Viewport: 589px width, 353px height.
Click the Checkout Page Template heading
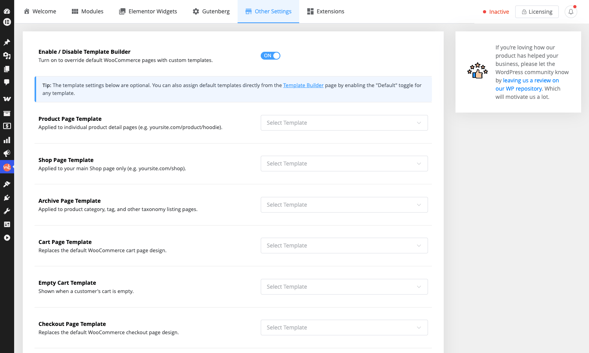tap(72, 324)
